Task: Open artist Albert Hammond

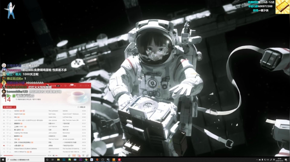Action: tap(54, 148)
